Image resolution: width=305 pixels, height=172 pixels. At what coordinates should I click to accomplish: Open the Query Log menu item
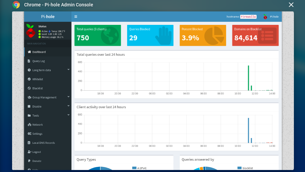pos(48,61)
